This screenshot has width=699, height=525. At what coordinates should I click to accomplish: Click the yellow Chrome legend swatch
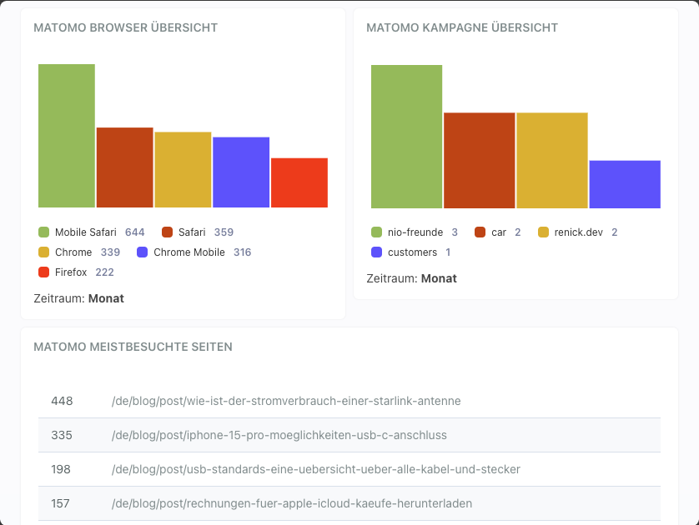pyautogui.click(x=43, y=252)
